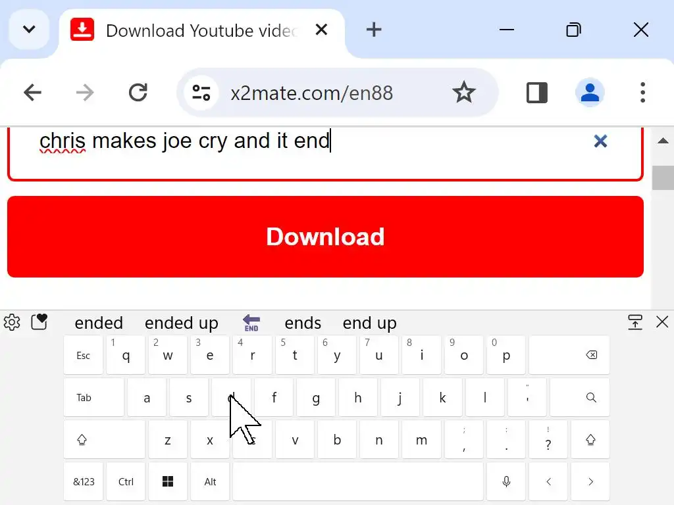Tap the keyboard search magnifier key
Screen dimensions: 674x505
point(580,398)
